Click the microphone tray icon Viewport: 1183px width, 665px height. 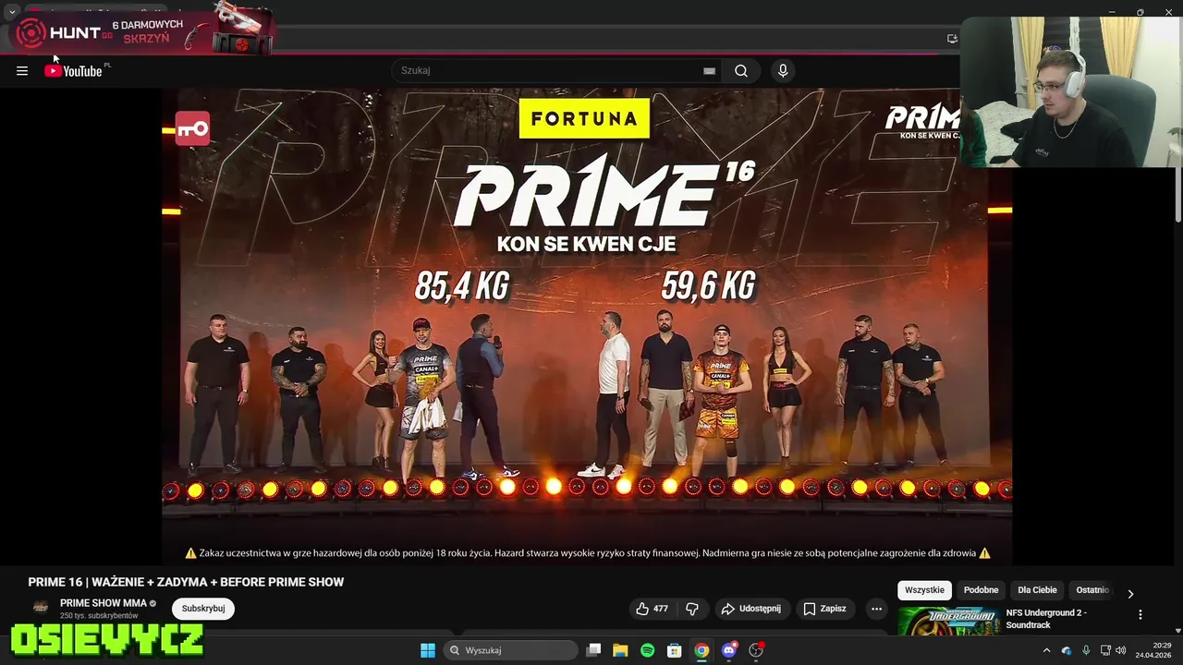(1086, 650)
